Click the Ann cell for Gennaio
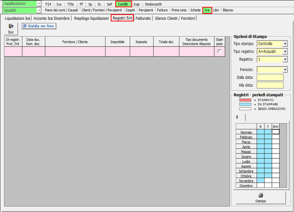294x212 pixels. (275, 132)
